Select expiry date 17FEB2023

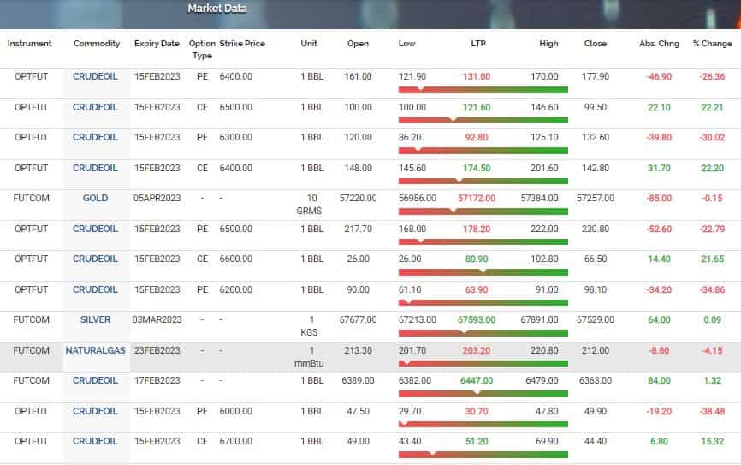[157, 380]
